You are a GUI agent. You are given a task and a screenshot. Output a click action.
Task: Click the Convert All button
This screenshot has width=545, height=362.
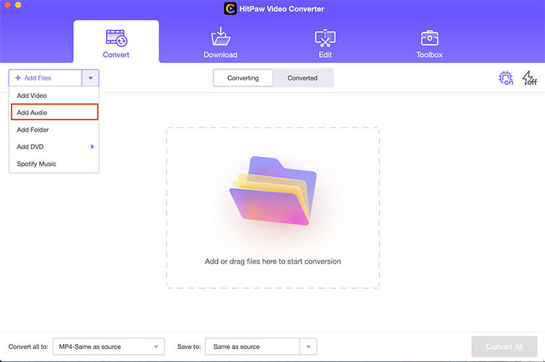(x=504, y=346)
